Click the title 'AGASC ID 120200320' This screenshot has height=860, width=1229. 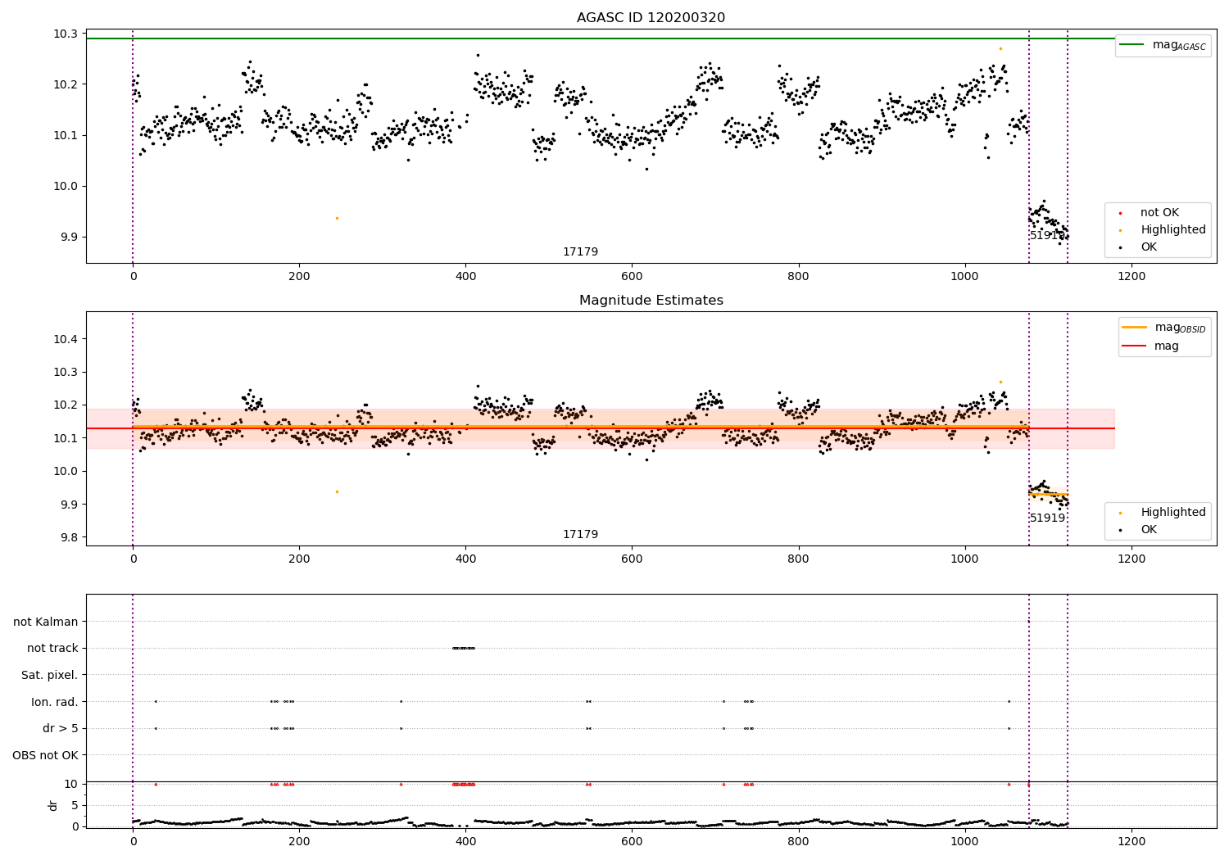pos(651,18)
